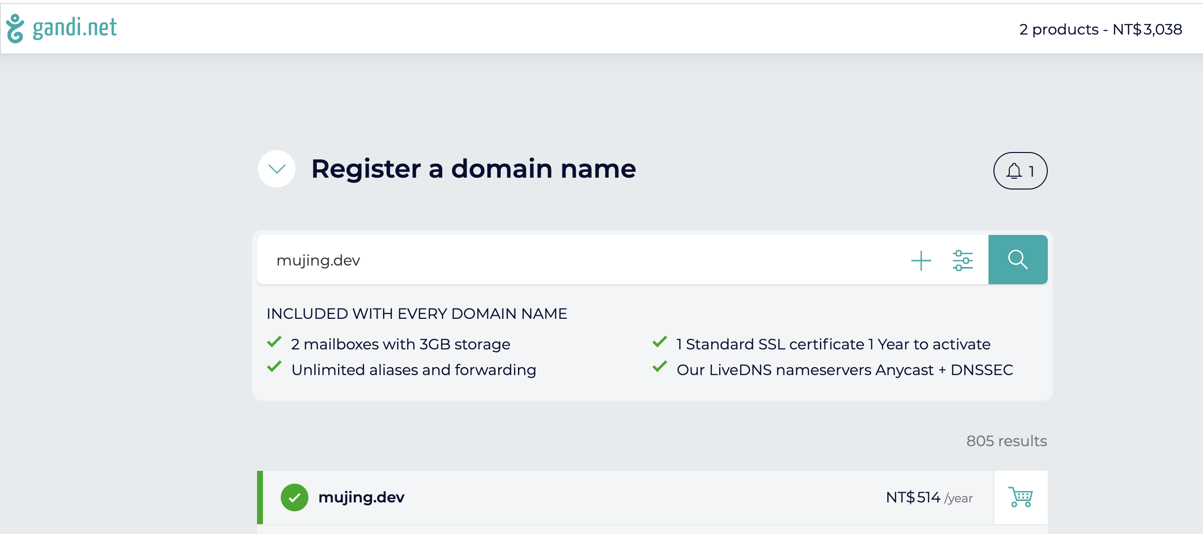Screen dimensions: 1203x534
Task: Click the plus icon to add more domains
Action: (921, 260)
